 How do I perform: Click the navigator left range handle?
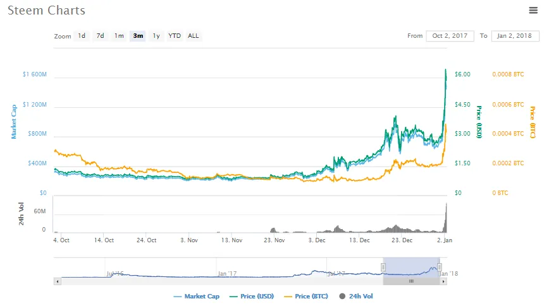coord(383,267)
